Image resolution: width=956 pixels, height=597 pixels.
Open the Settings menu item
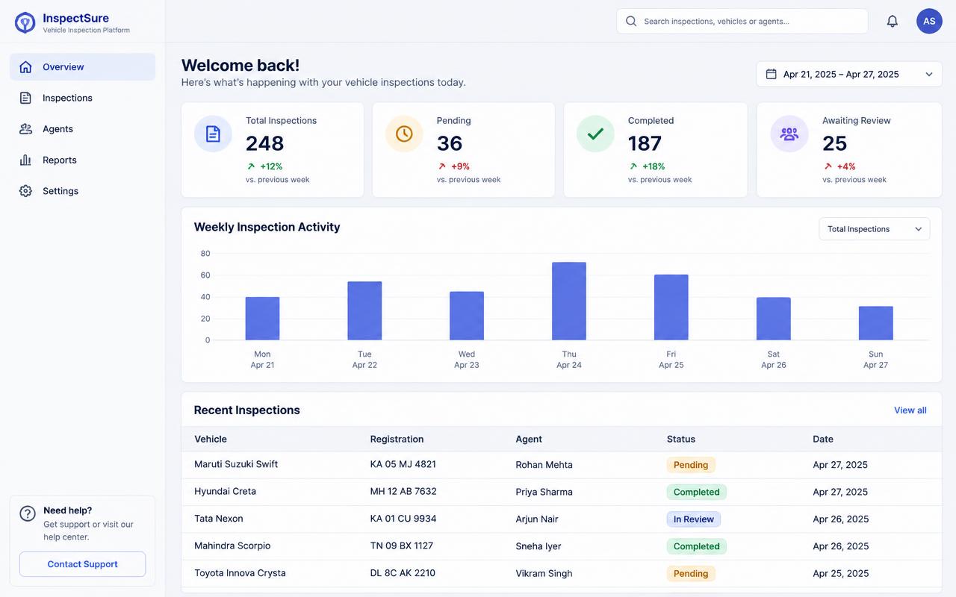coord(82,191)
